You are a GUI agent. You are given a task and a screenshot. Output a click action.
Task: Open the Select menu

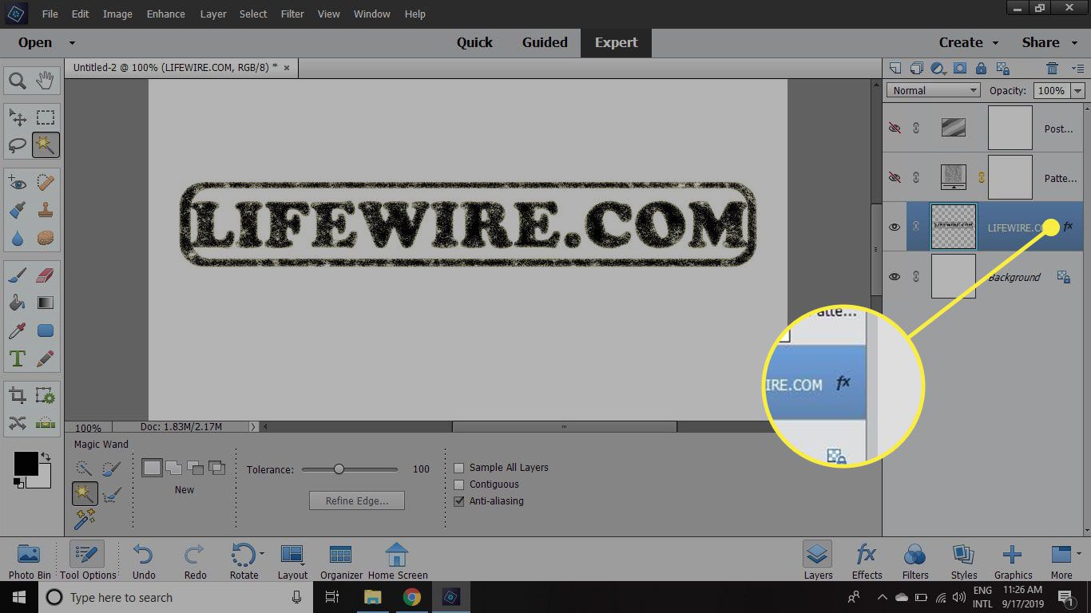253,14
